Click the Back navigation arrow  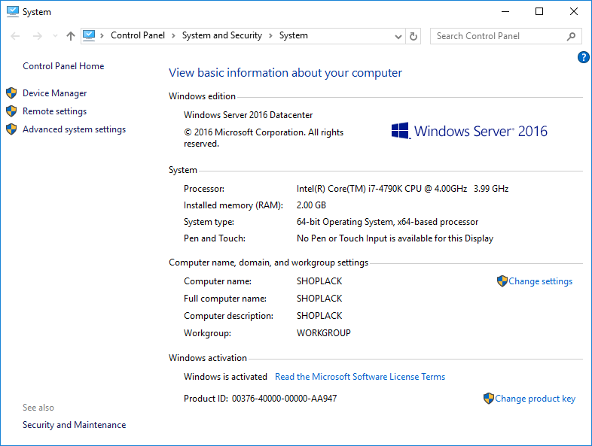[x=15, y=36]
